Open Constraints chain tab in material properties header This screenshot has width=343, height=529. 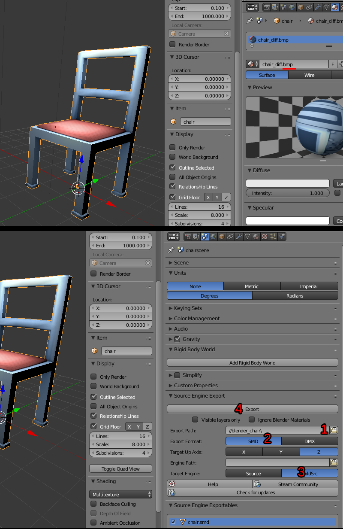tap(309, 7)
